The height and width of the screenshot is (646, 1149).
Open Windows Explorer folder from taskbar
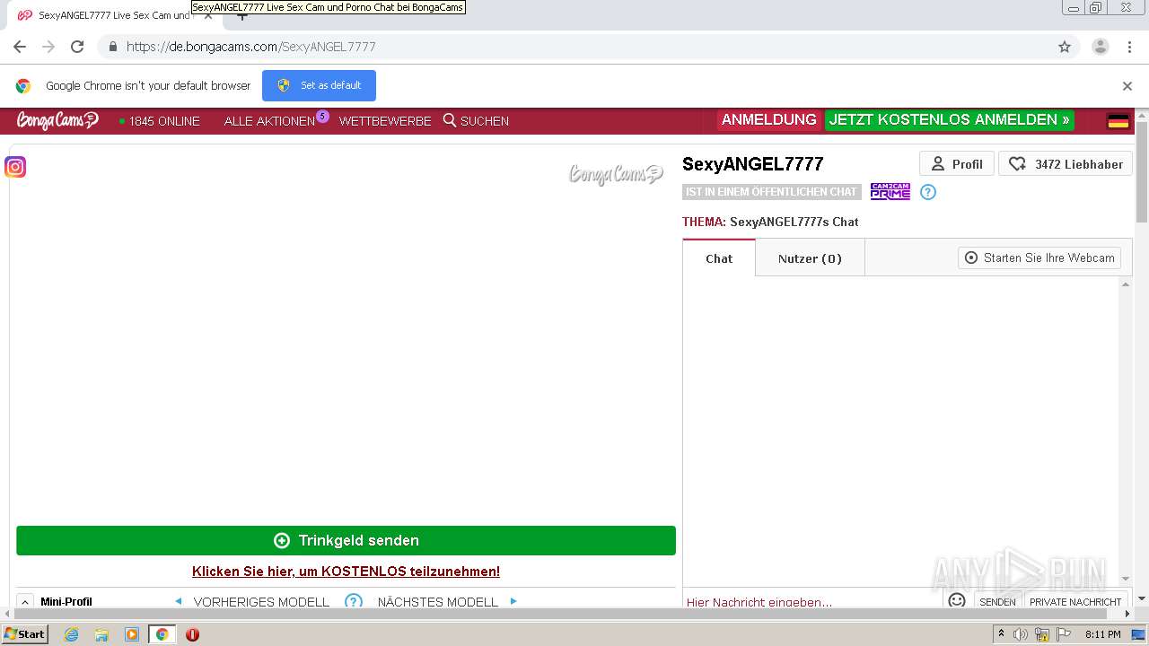(x=101, y=634)
